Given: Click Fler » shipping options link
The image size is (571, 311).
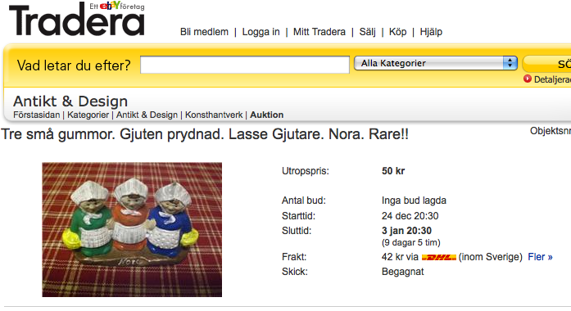Looking at the screenshot, I should [540, 257].
